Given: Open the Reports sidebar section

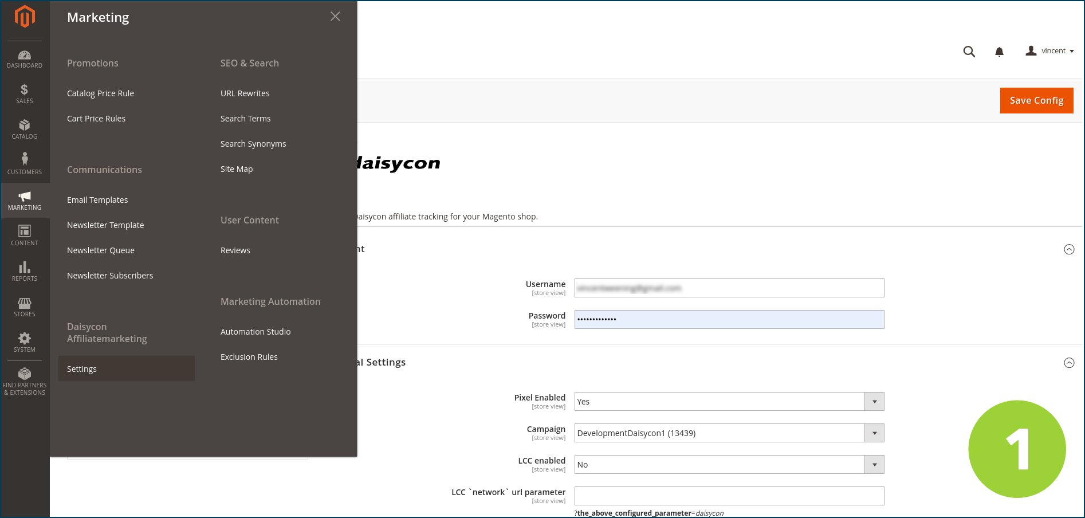Looking at the screenshot, I should (25, 272).
